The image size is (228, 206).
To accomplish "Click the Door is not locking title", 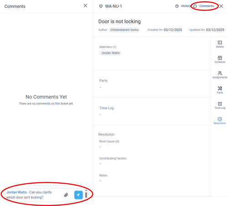I will [119, 21].
